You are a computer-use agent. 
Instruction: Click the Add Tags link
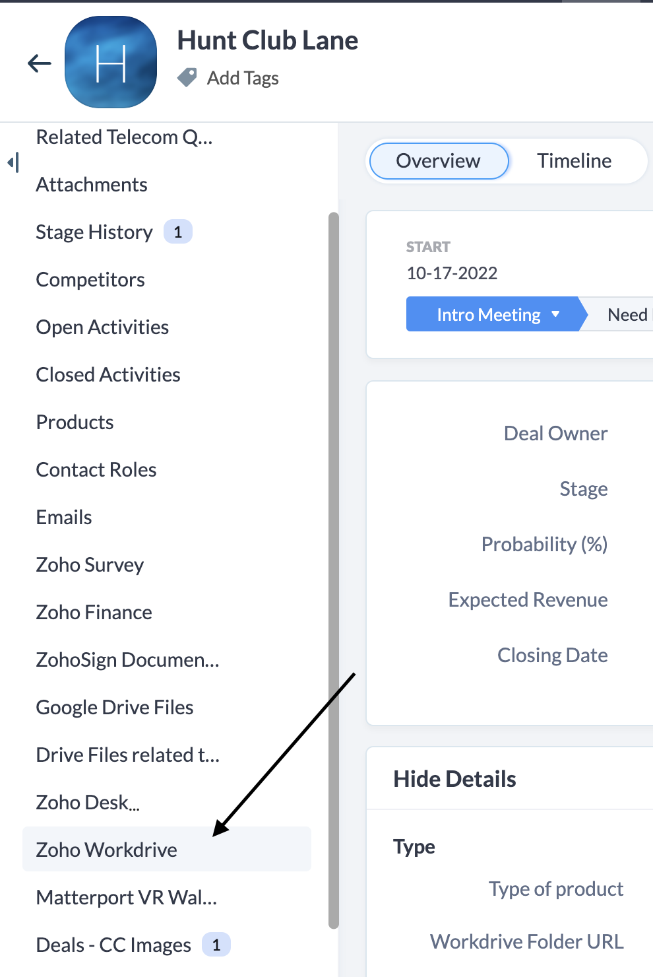(x=243, y=78)
